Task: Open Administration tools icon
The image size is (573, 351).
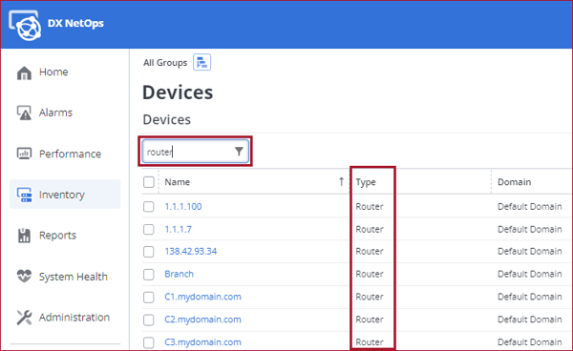Action: (24, 318)
